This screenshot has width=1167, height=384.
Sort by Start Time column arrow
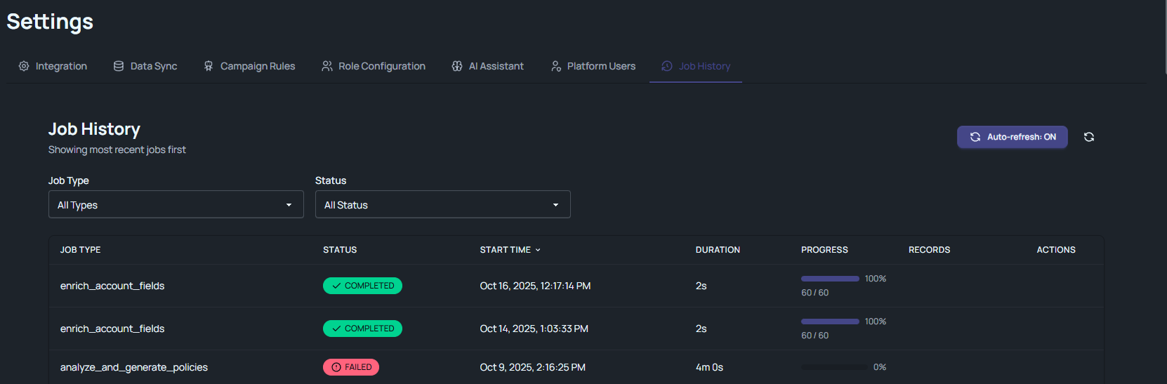(x=538, y=250)
